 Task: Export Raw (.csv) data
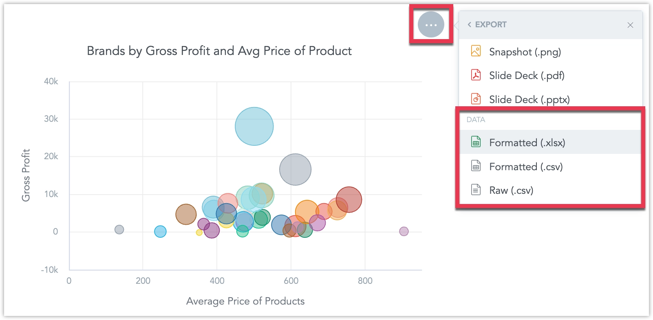tap(511, 191)
